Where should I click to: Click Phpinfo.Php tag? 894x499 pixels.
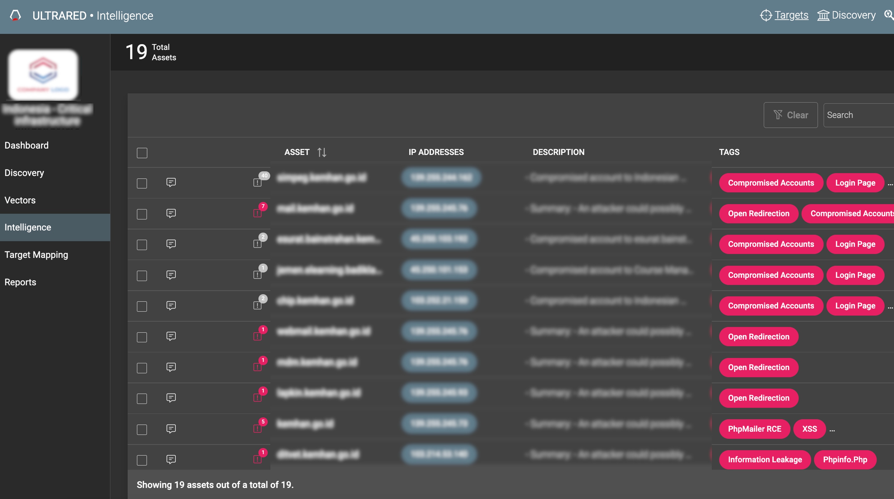(845, 459)
